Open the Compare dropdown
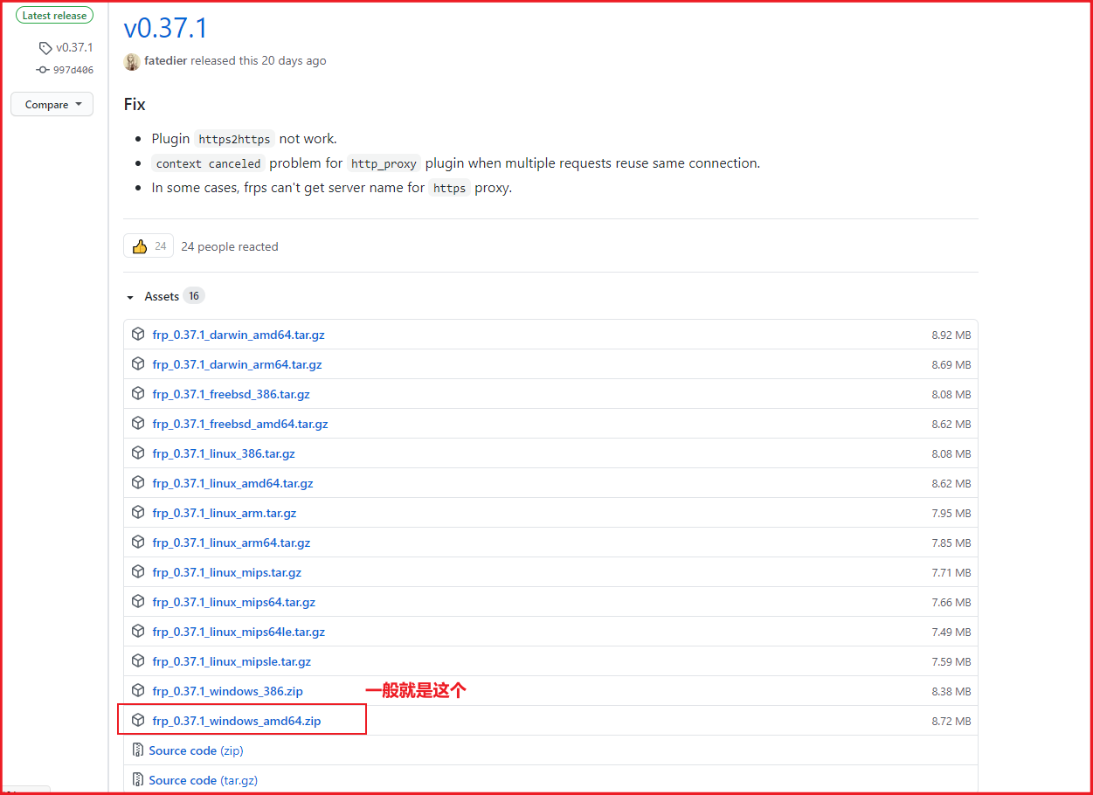Screen dimensions: 1093x795 point(52,104)
